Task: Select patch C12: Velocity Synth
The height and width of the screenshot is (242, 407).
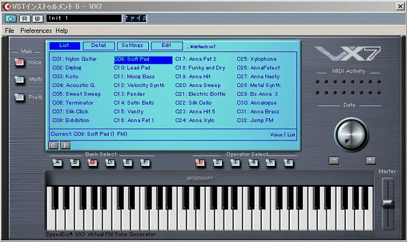Action: click(139, 85)
